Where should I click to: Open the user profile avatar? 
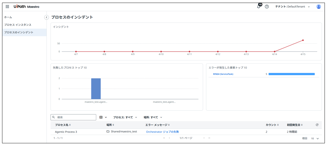tap(319, 6)
